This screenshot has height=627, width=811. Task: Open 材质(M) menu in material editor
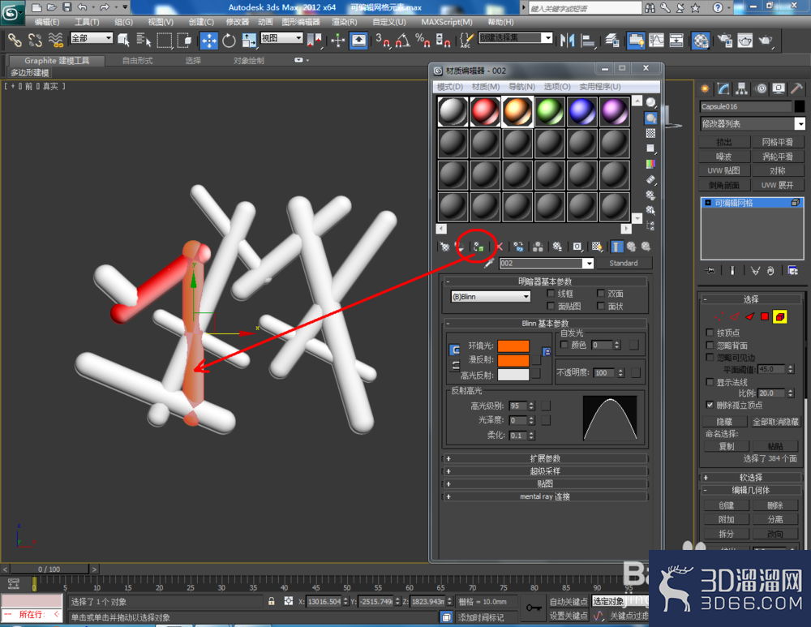[x=486, y=87]
